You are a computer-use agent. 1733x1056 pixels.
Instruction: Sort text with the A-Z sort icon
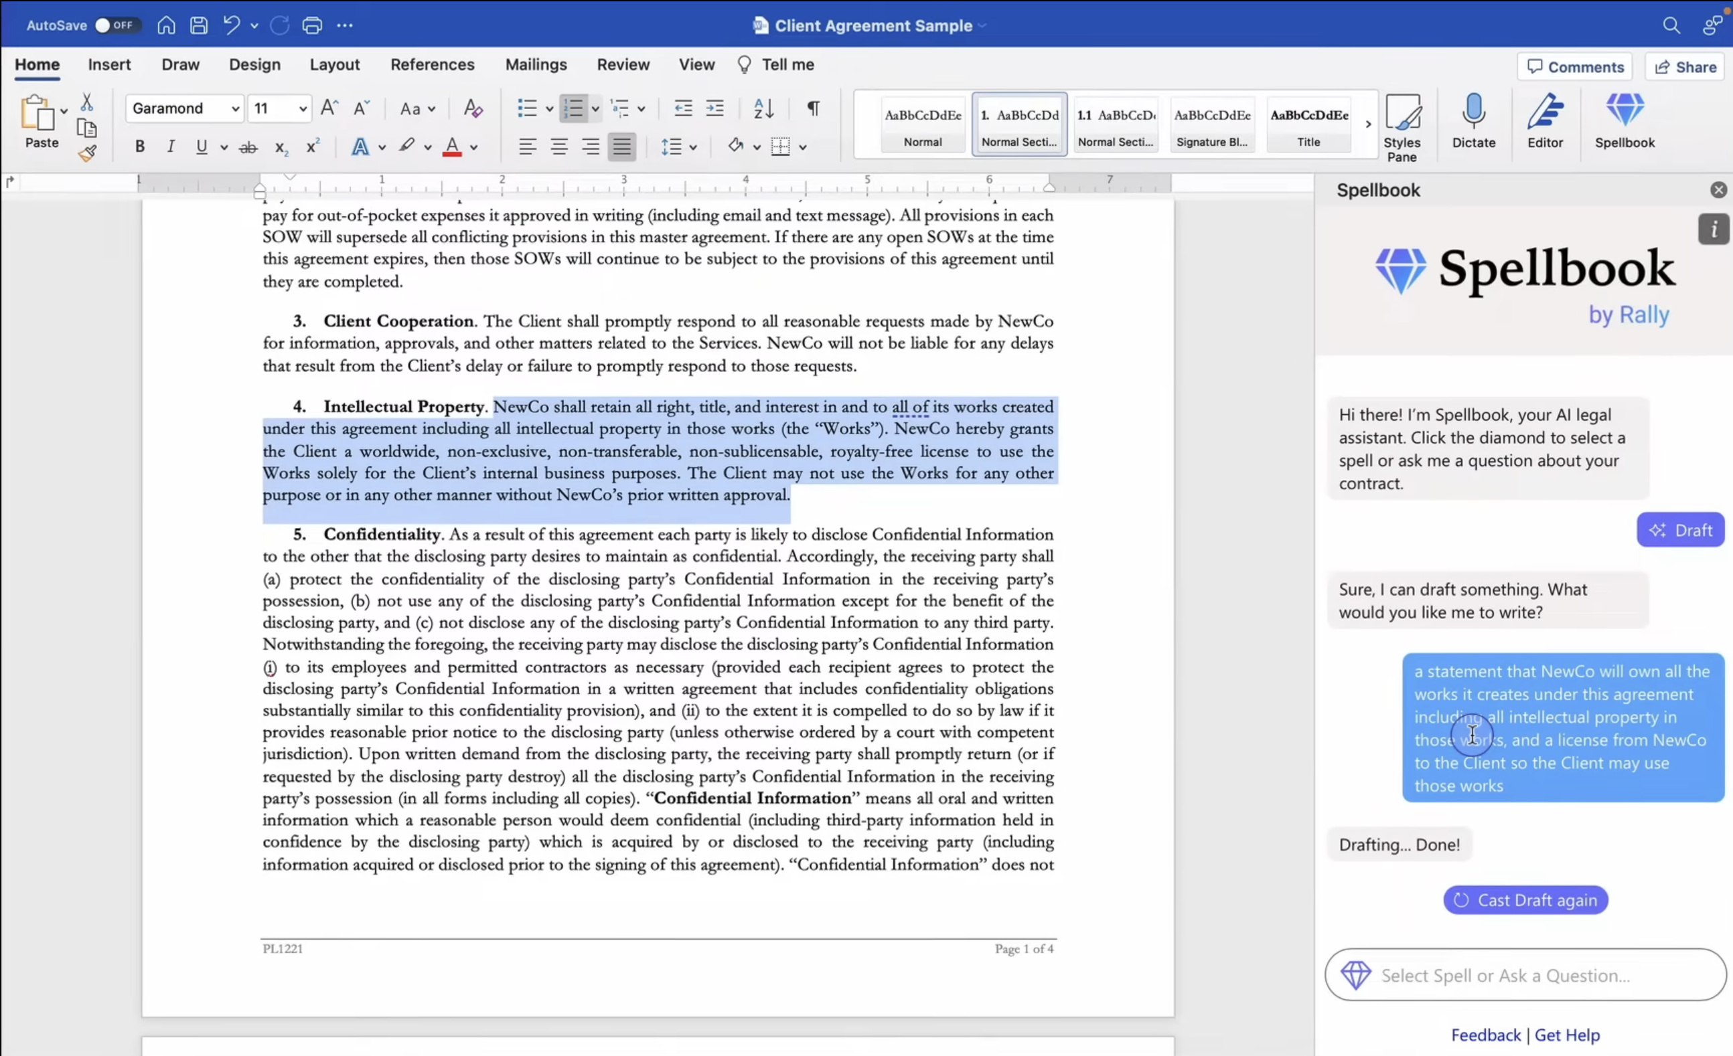click(763, 108)
